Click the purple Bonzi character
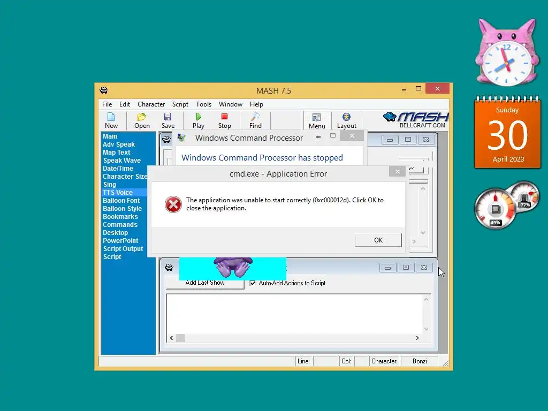 tap(233, 268)
